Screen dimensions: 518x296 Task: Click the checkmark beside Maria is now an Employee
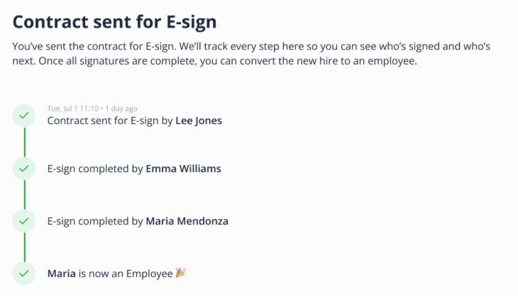pyautogui.click(x=24, y=273)
